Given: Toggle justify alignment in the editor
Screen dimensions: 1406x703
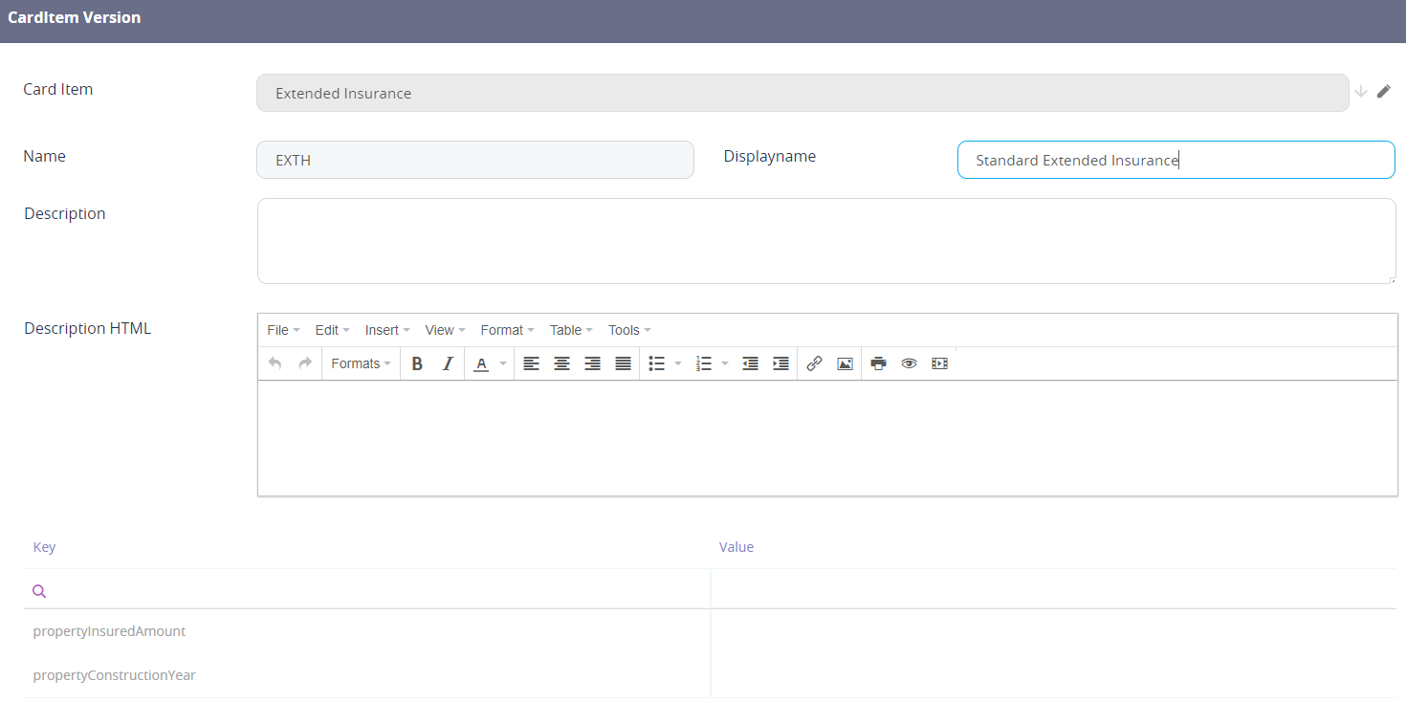Looking at the screenshot, I should tap(623, 363).
